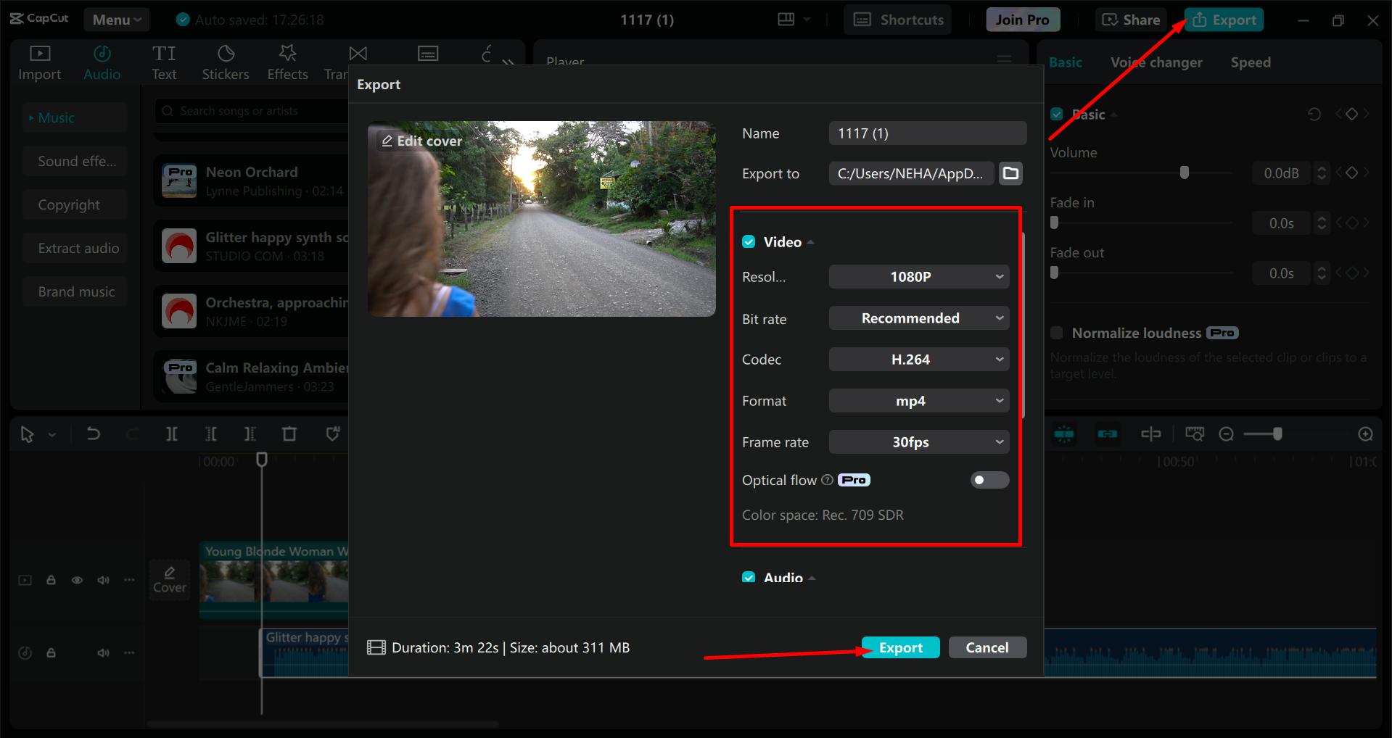Lock the video track
1392x738 pixels.
[51, 580]
